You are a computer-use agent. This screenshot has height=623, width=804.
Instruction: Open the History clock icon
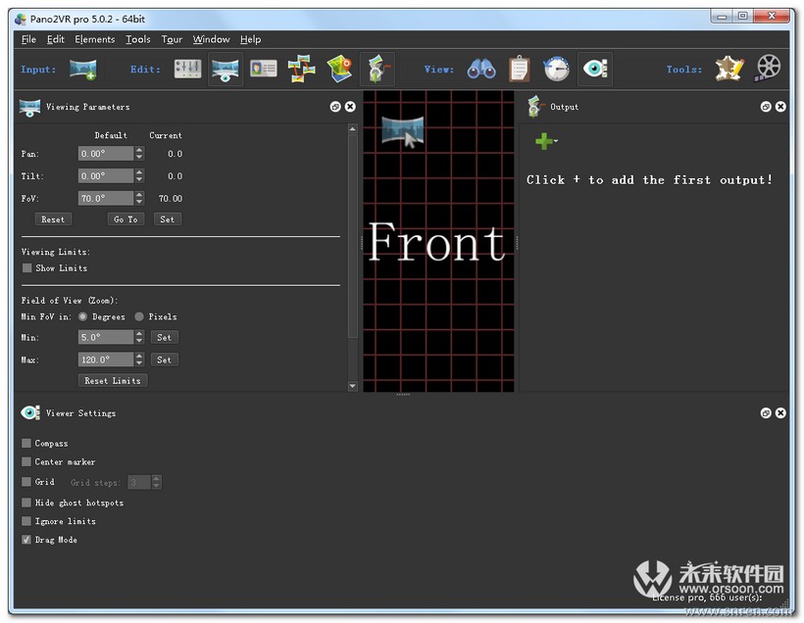(556, 70)
